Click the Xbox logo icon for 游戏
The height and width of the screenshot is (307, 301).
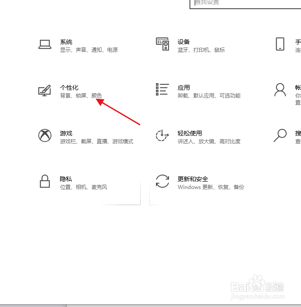click(x=45, y=135)
